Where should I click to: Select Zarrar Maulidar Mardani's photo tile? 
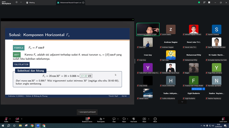tap(216, 42)
